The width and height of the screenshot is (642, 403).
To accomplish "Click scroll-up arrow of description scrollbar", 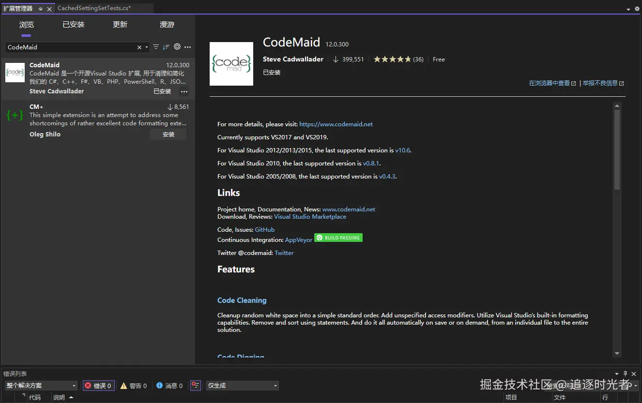I will [617, 105].
